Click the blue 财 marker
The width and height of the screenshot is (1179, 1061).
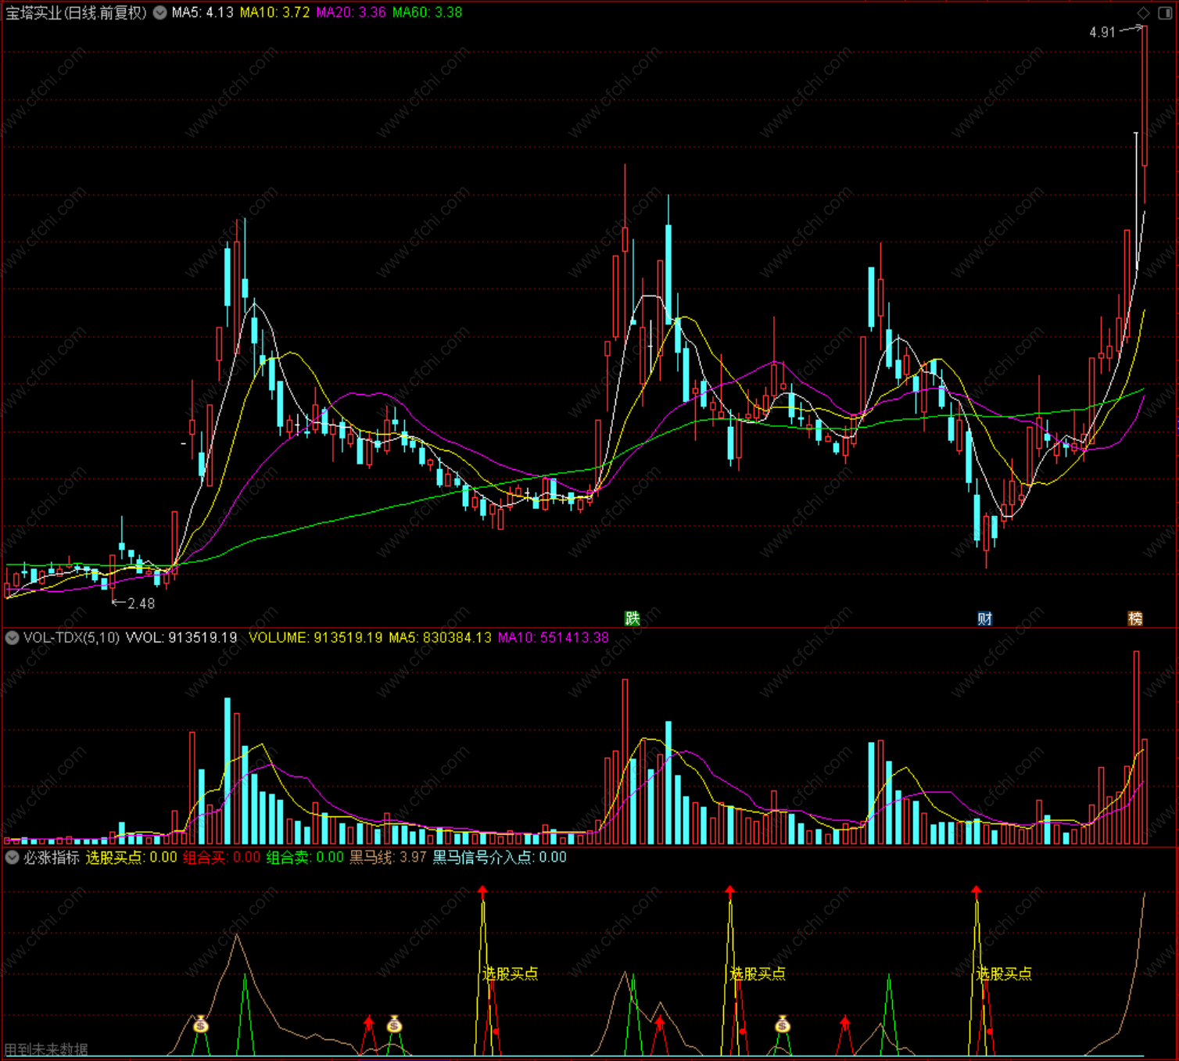985,618
